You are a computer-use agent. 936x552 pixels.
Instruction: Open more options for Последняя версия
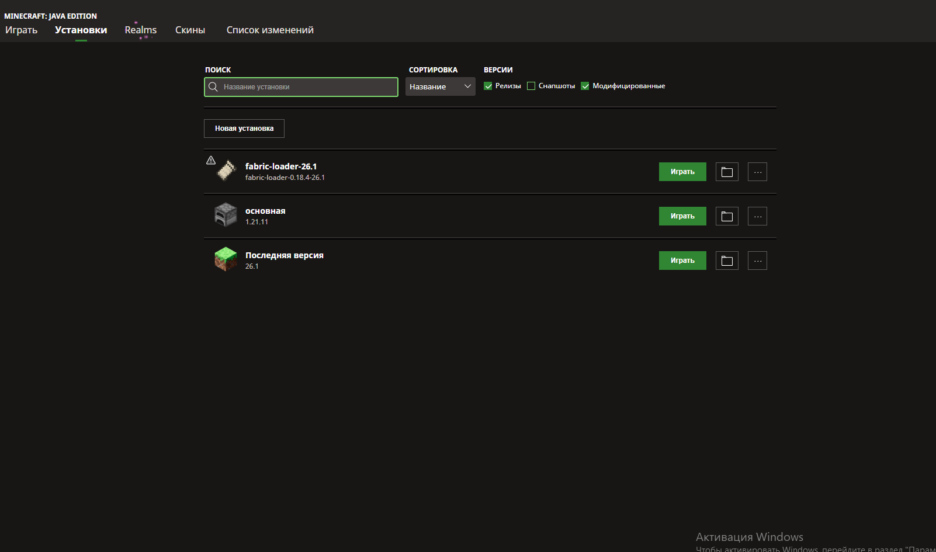[757, 261]
